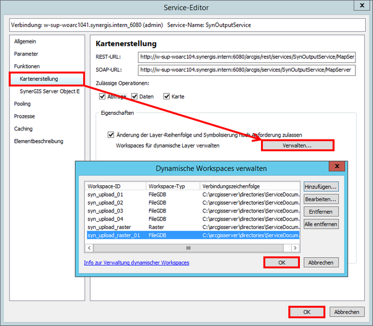Click the Entfernen button
Screen dimensions: 373x326
[x=321, y=211]
